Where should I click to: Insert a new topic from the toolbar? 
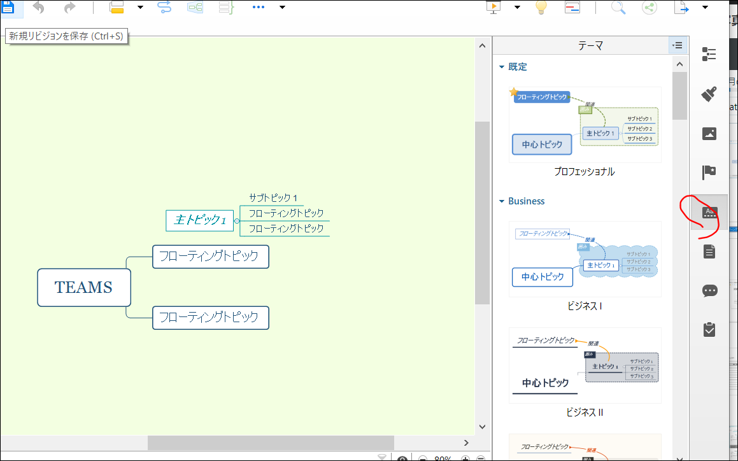tap(117, 7)
